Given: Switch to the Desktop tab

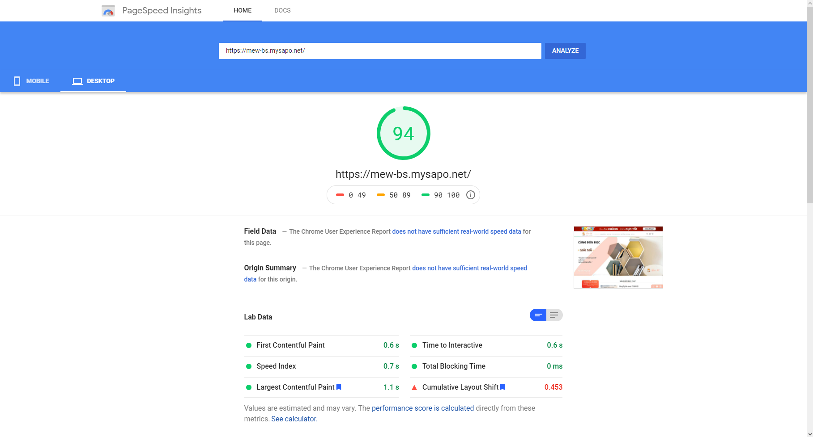Looking at the screenshot, I should click(x=93, y=81).
